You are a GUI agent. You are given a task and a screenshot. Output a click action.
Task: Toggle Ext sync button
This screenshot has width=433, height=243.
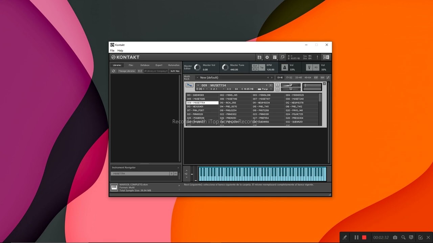pyautogui.click(x=255, y=66)
